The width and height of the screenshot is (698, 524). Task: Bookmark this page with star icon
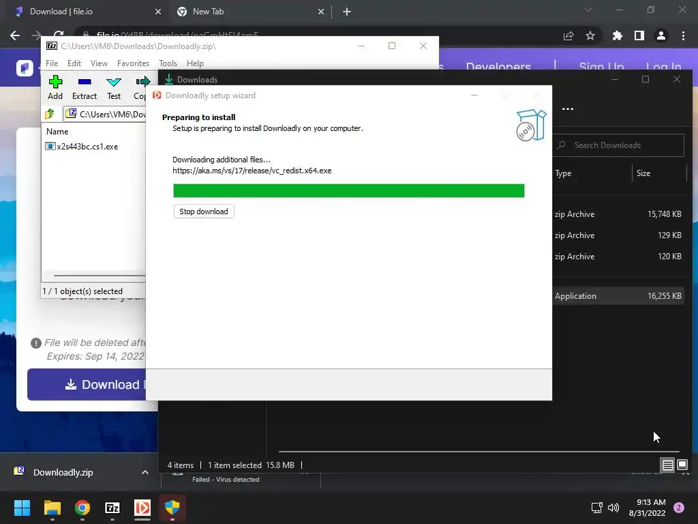(590, 35)
